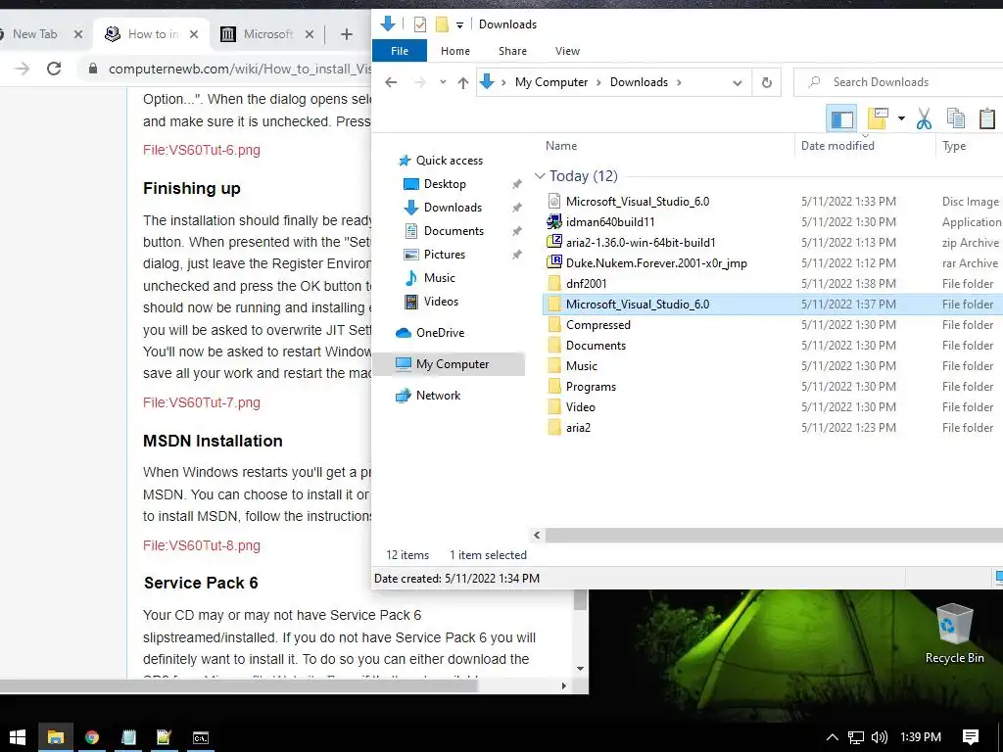
Task: Click the File Explorer horizontal scrollbar track
Action: 774,536
